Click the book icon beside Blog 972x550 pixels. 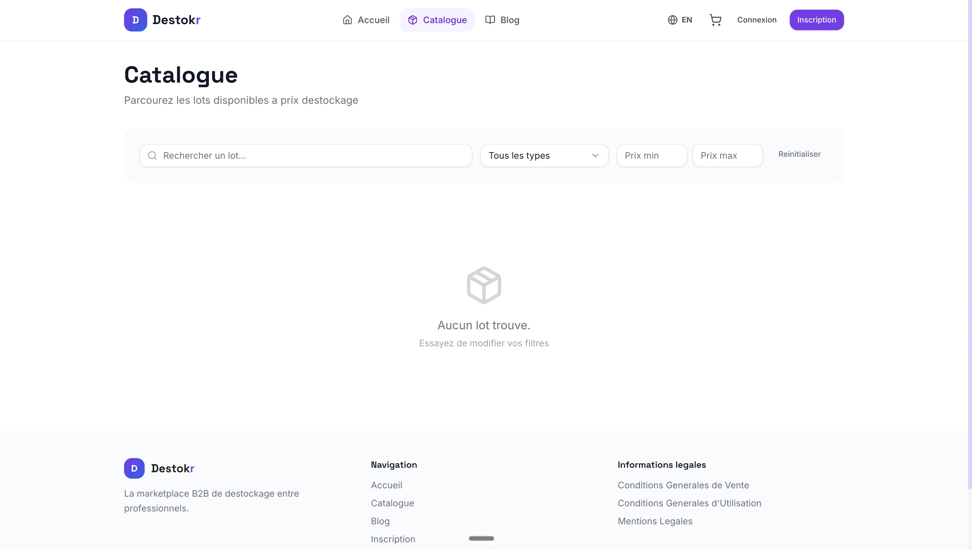click(x=490, y=20)
